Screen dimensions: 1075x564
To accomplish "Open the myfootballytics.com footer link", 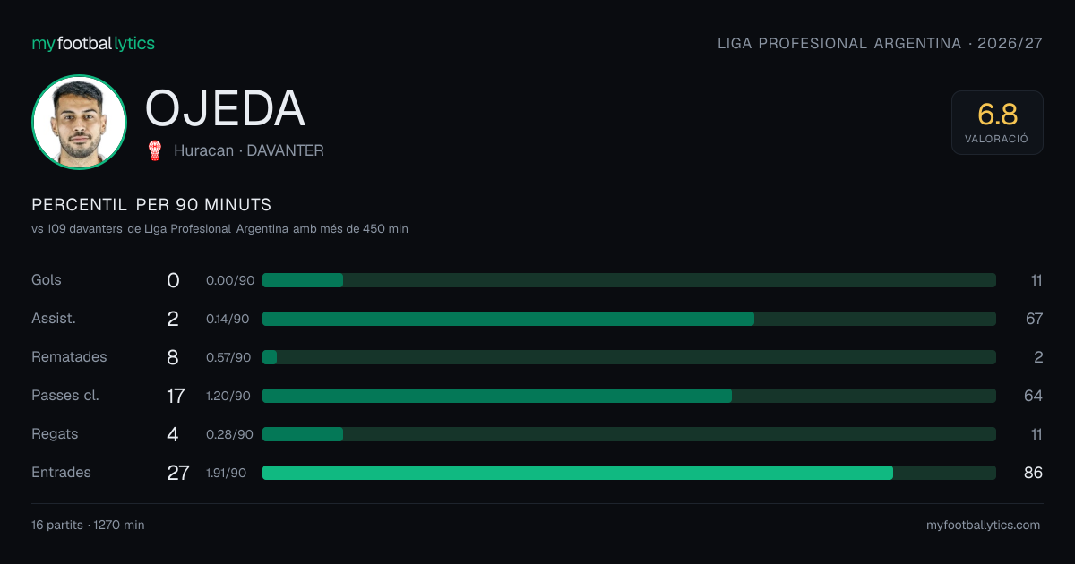I will (x=983, y=526).
